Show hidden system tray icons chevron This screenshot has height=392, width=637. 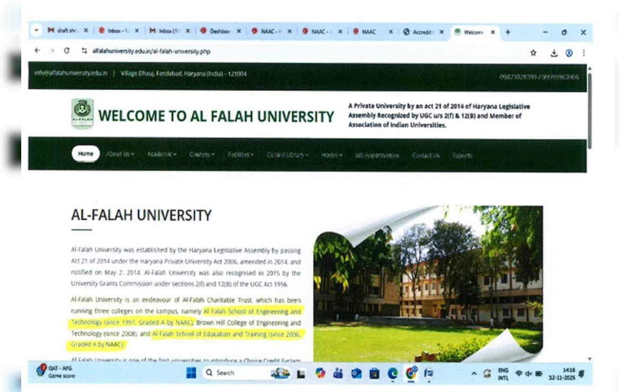coord(474,373)
